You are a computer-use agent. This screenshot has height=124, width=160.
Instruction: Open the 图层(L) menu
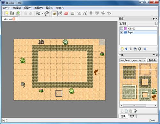[x=50, y=8]
